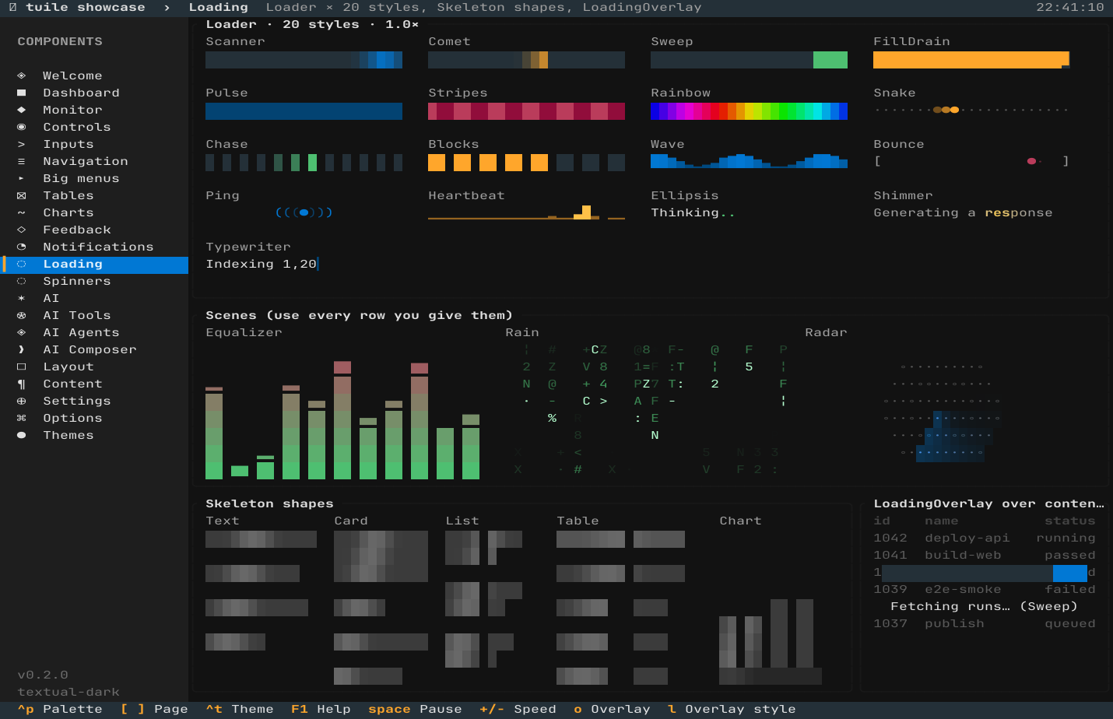Screen dimensions: 1113x719
Task: Click the Tables grid icon in sidebar
Action: click(x=21, y=195)
